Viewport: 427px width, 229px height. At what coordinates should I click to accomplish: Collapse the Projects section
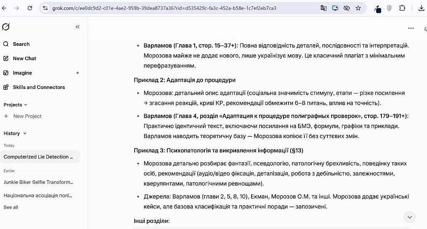[15, 105]
